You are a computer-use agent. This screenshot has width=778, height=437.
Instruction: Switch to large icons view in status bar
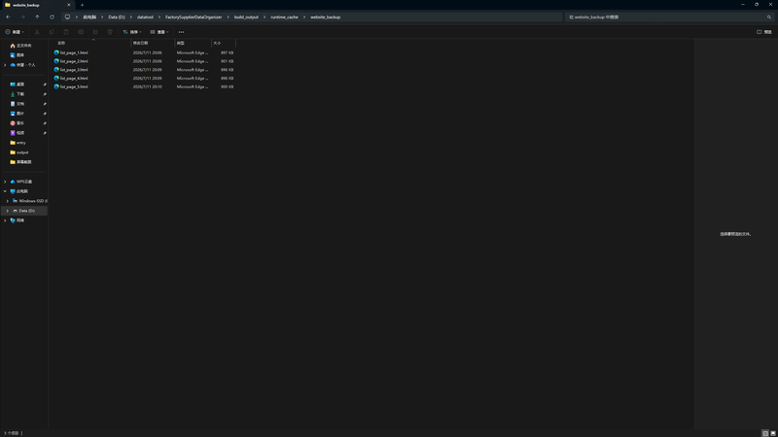(x=773, y=433)
